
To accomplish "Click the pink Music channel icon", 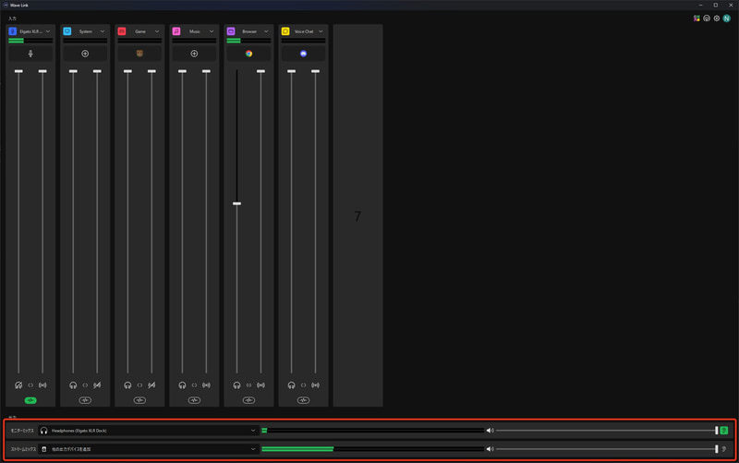I will click(x=176, y=31).
